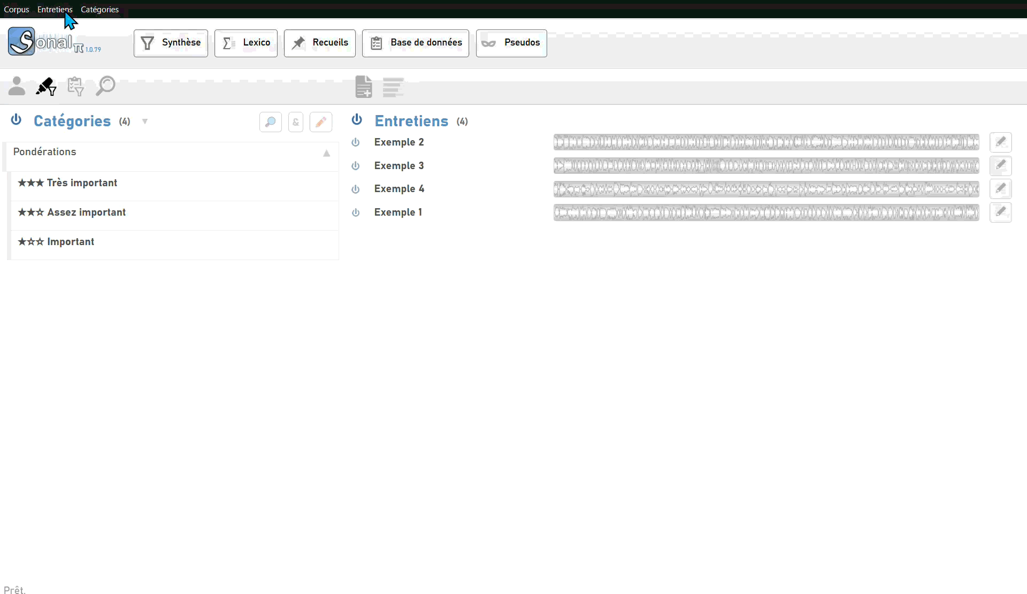
Task: Click the text lines alignment icon
Action: click(393, 87)
